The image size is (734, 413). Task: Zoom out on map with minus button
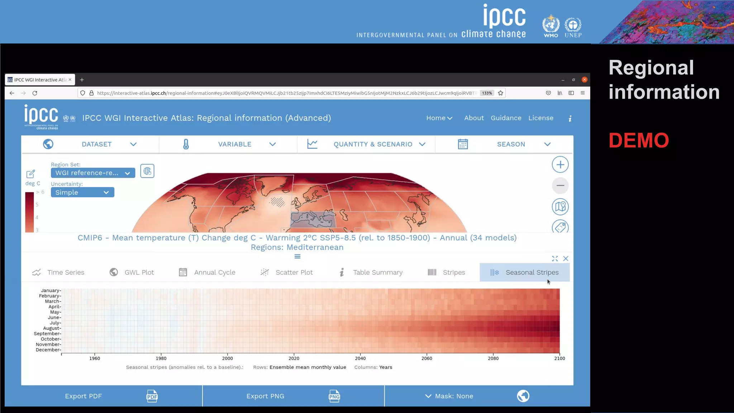pyautogui.click(x=560, y=186)
